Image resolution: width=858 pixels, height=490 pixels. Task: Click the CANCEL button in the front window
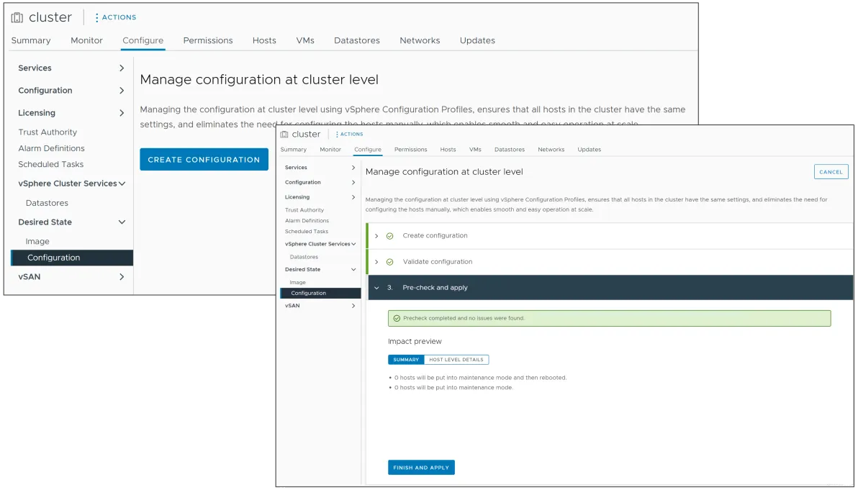point(831,172)
